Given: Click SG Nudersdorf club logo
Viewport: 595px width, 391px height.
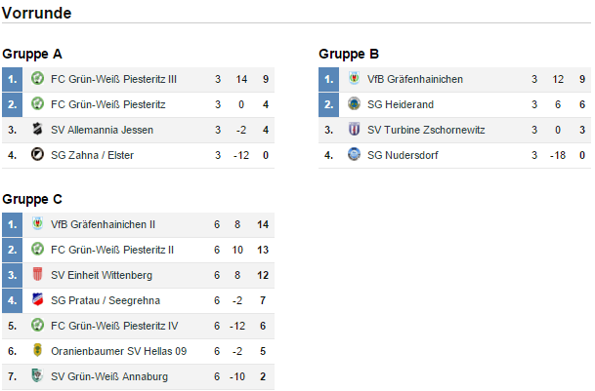Looking at the screenshot, I should point(354,155).
